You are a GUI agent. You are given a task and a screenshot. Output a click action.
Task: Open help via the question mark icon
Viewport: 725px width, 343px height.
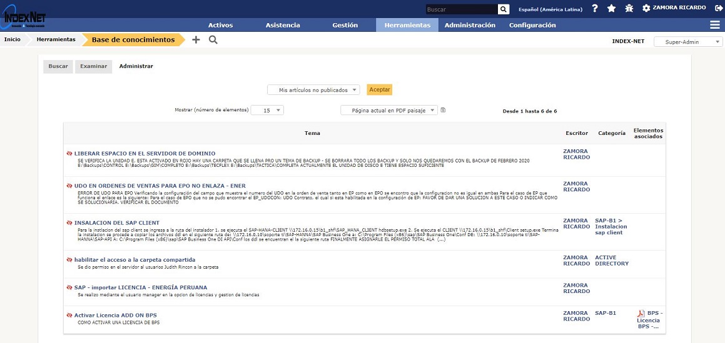(x=595, y=9)
